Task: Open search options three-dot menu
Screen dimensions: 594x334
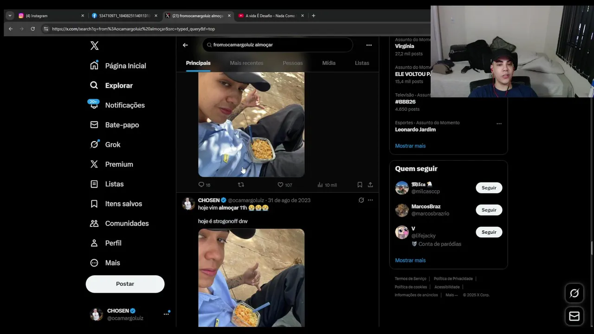Action: pyautogui.click(x=369, y=45)
